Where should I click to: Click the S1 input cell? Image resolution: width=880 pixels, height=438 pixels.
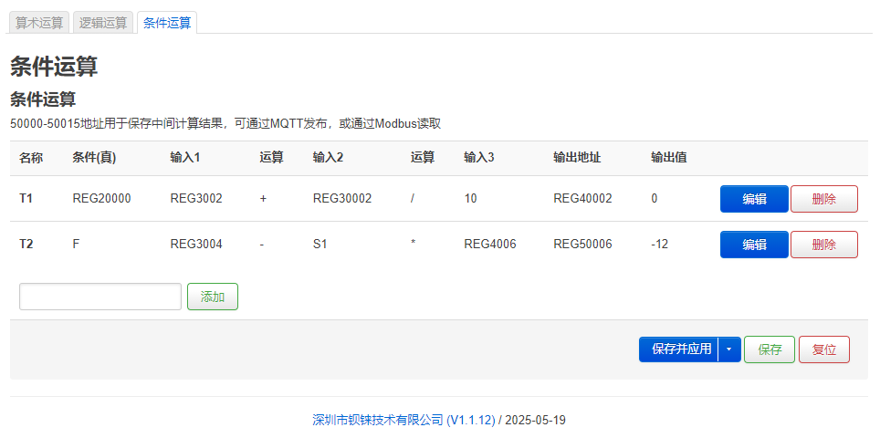[320, 244]
